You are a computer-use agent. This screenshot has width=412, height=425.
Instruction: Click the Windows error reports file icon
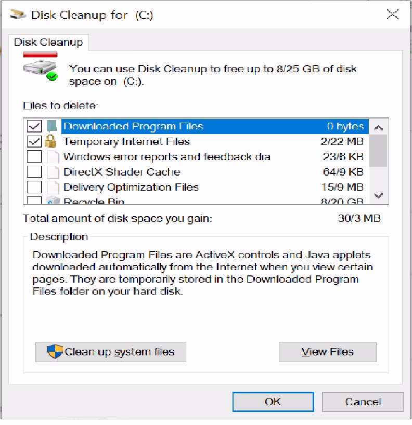[x=51, y=157]
